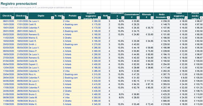
Task: Open the Check-out column filter dropdown
Action: pos(27,17)
